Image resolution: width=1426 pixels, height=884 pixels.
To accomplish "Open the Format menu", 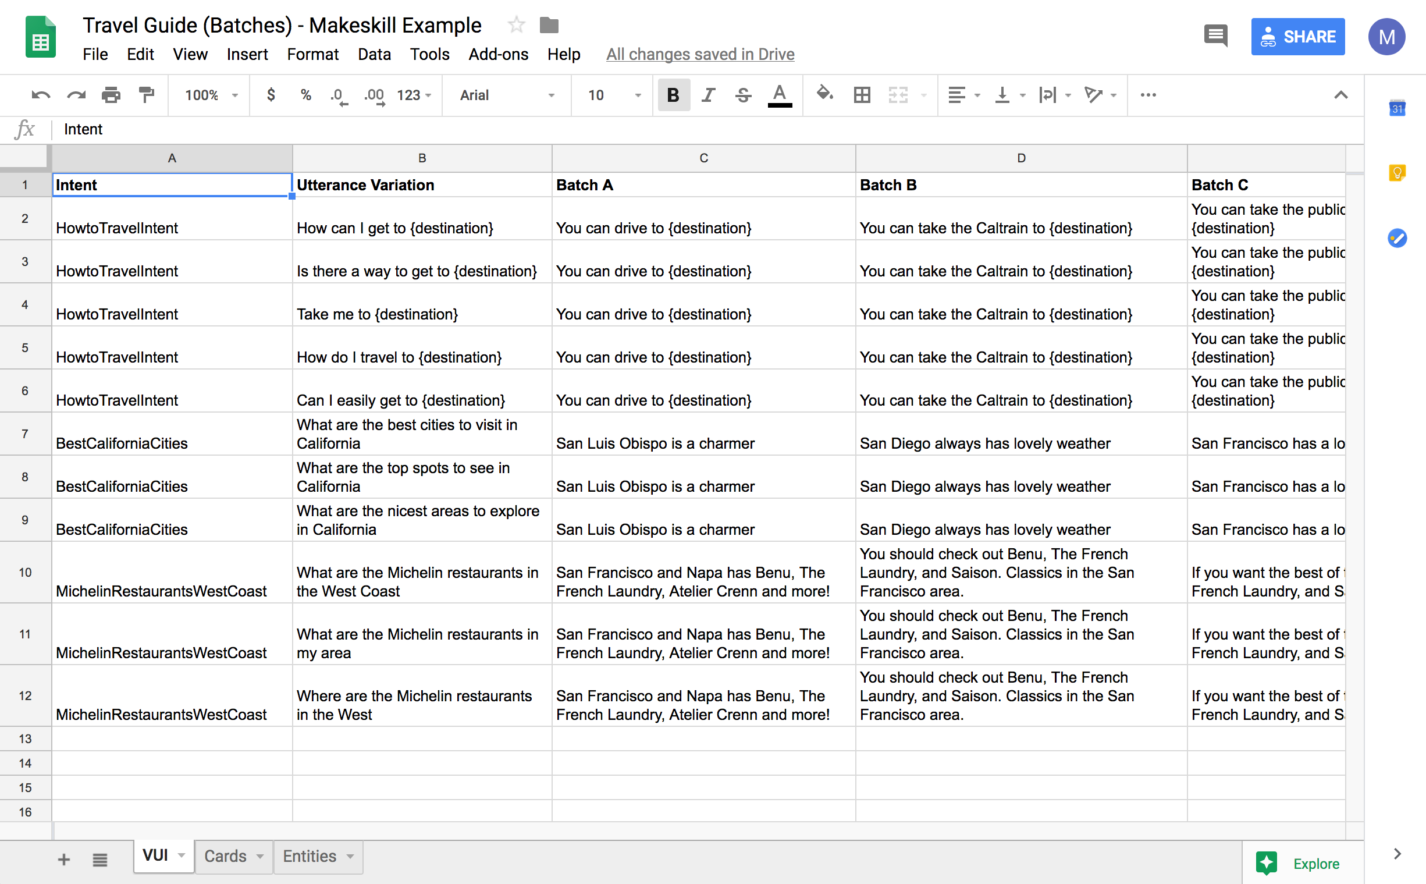I will [312, 54].
